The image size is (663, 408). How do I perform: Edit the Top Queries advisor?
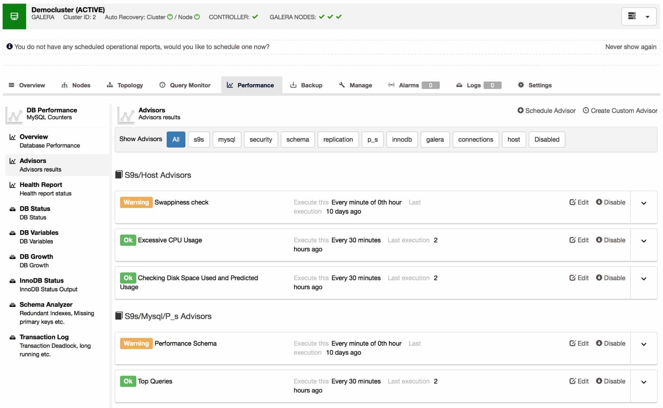pos(579,381)
